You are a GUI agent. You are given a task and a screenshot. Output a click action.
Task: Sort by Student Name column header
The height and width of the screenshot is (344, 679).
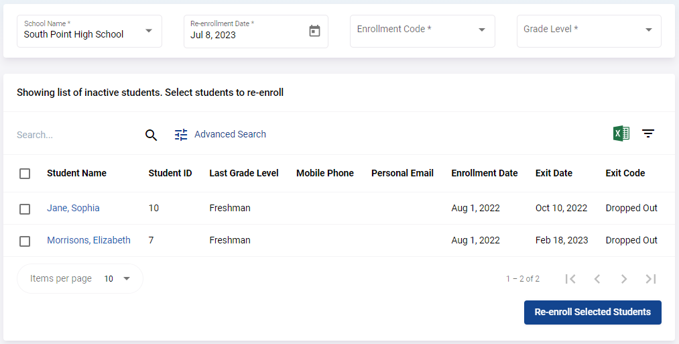tap(76, 173)
